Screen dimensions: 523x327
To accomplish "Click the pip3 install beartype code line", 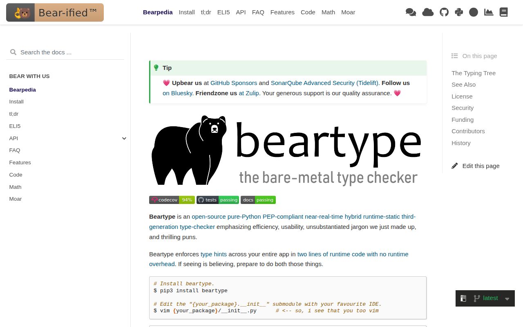I will (x=190, y=291).
